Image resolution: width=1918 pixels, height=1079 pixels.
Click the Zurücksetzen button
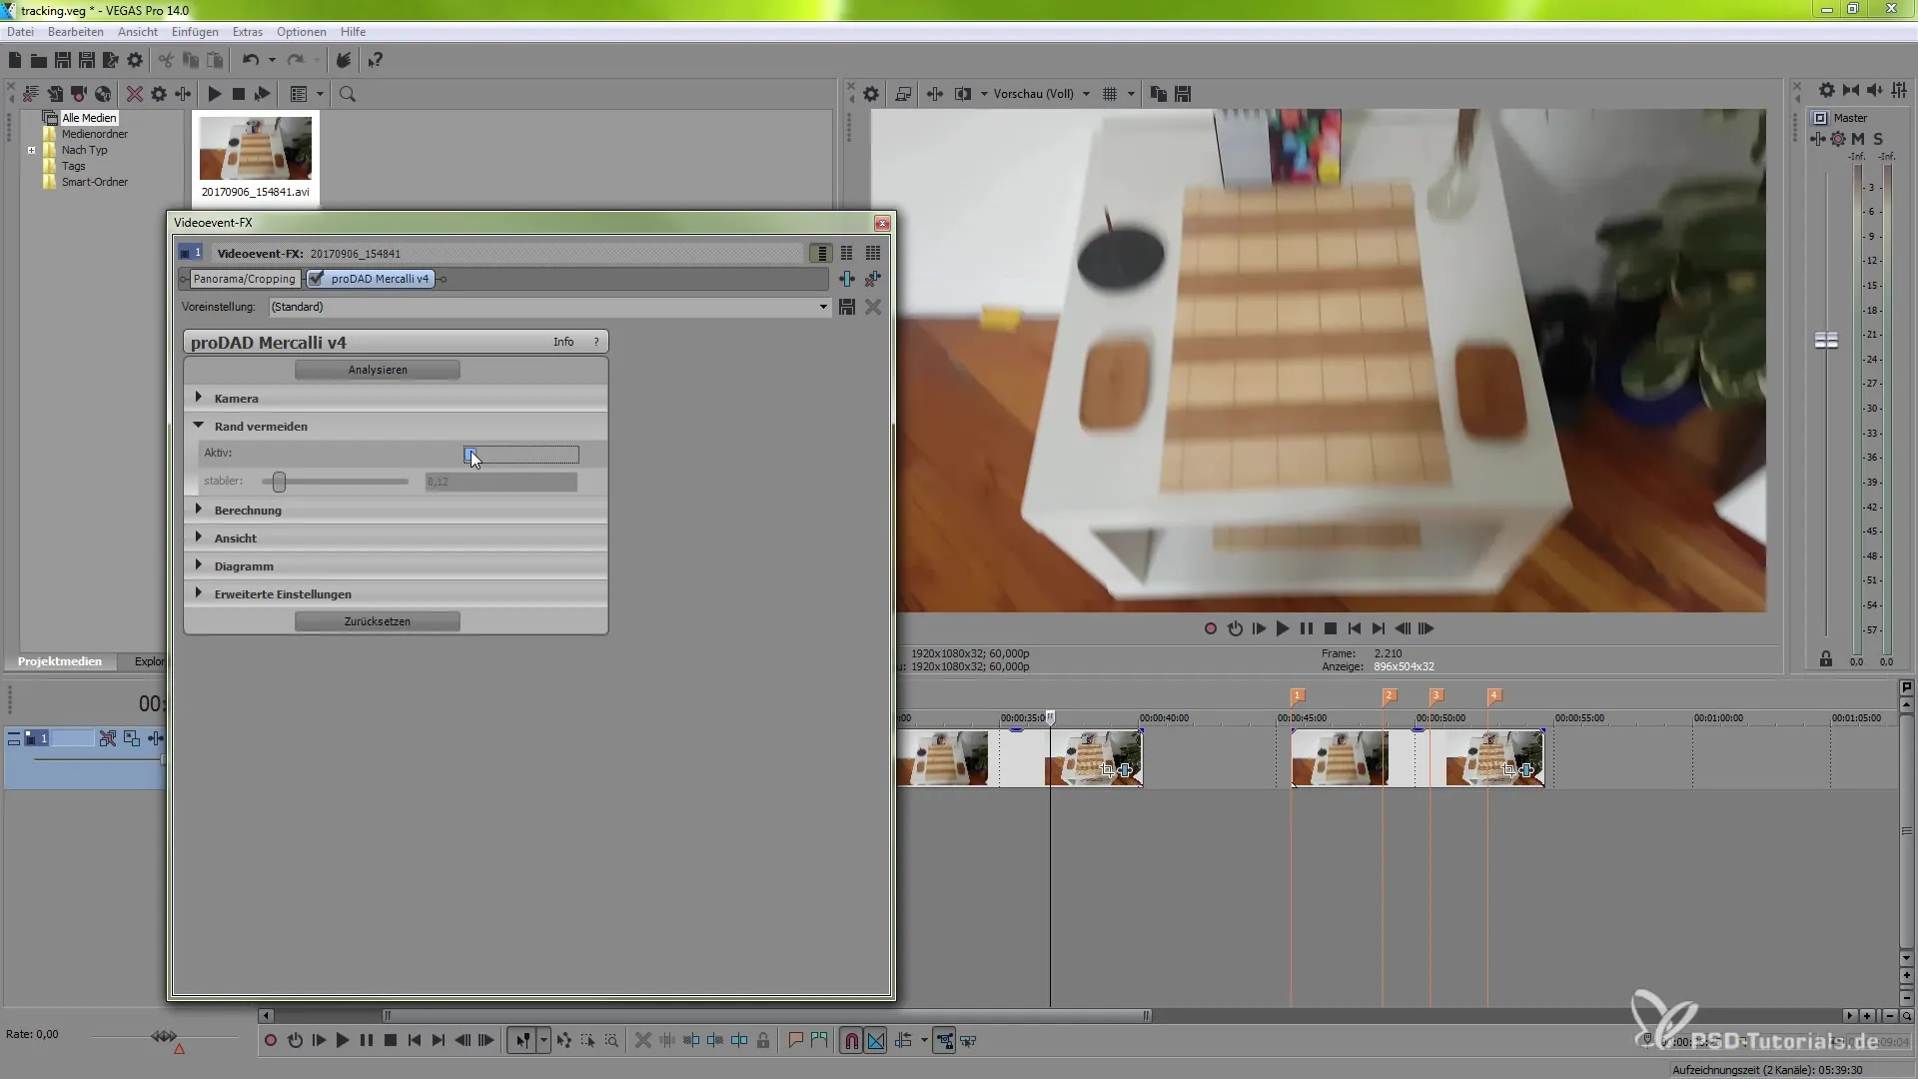(378, 621)
